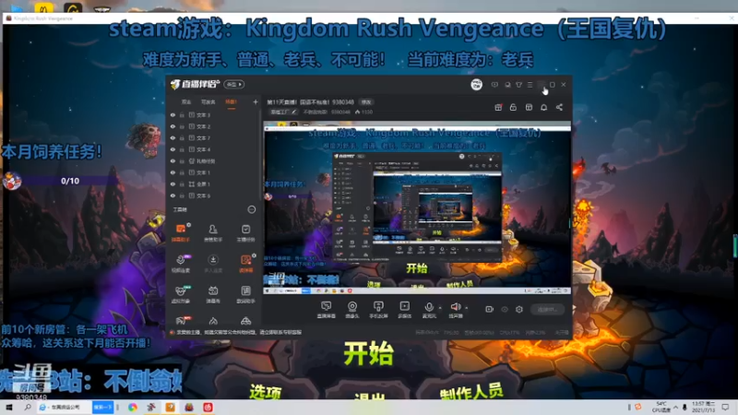Toggle visibility of the 文本 5 source
This screenshot has height=415, width=738.
coord(173,196)
